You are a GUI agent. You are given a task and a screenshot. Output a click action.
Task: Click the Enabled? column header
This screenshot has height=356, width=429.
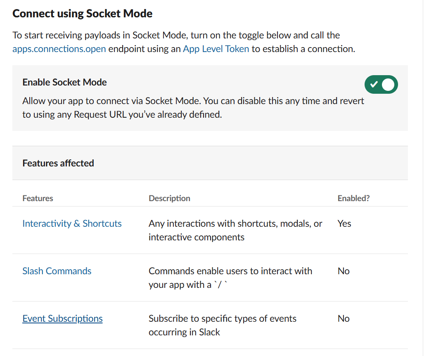353,198
